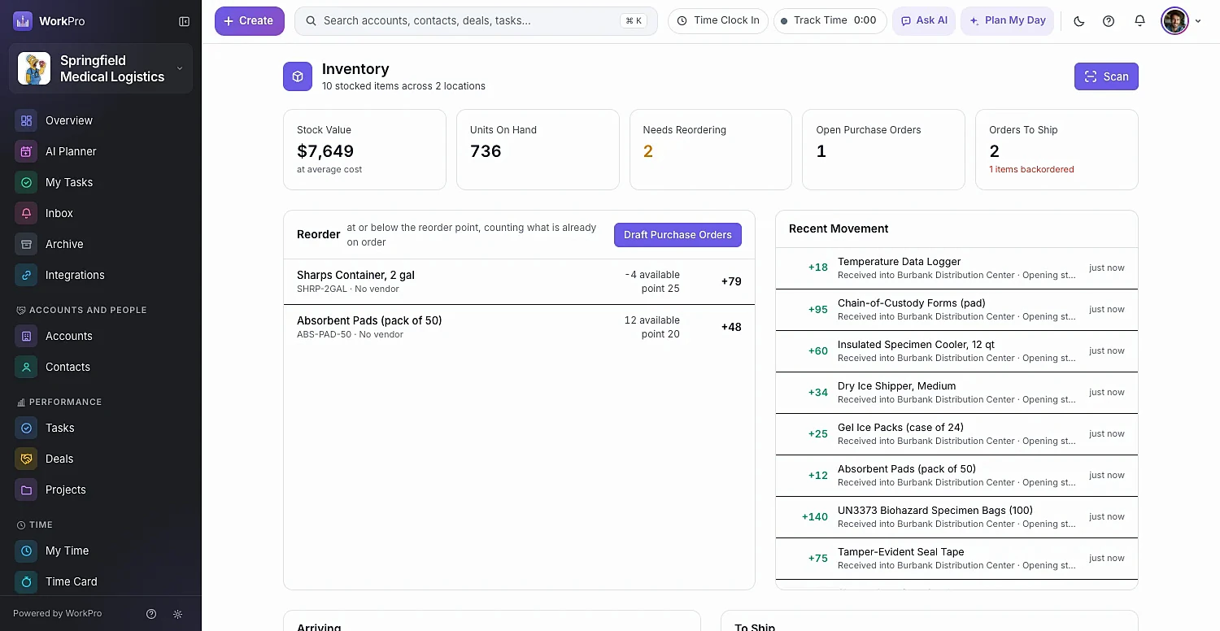Open Temperature Data Logger movement entry
Viewport: 1220px width, 631px height.
tap(956, 268)
